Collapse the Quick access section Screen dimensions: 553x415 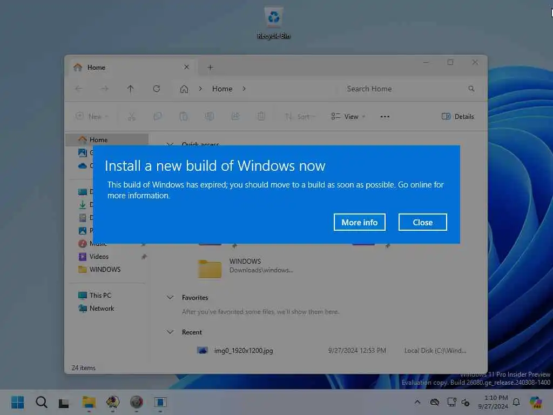(x=170, y=144)
